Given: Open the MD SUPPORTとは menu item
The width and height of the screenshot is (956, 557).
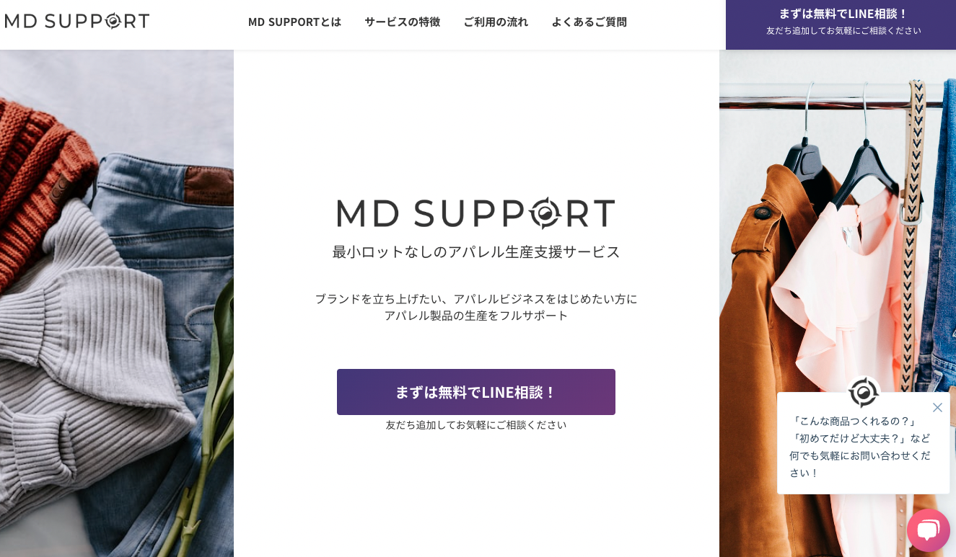Looking at the screenshot, I should [x=294, y=22].
